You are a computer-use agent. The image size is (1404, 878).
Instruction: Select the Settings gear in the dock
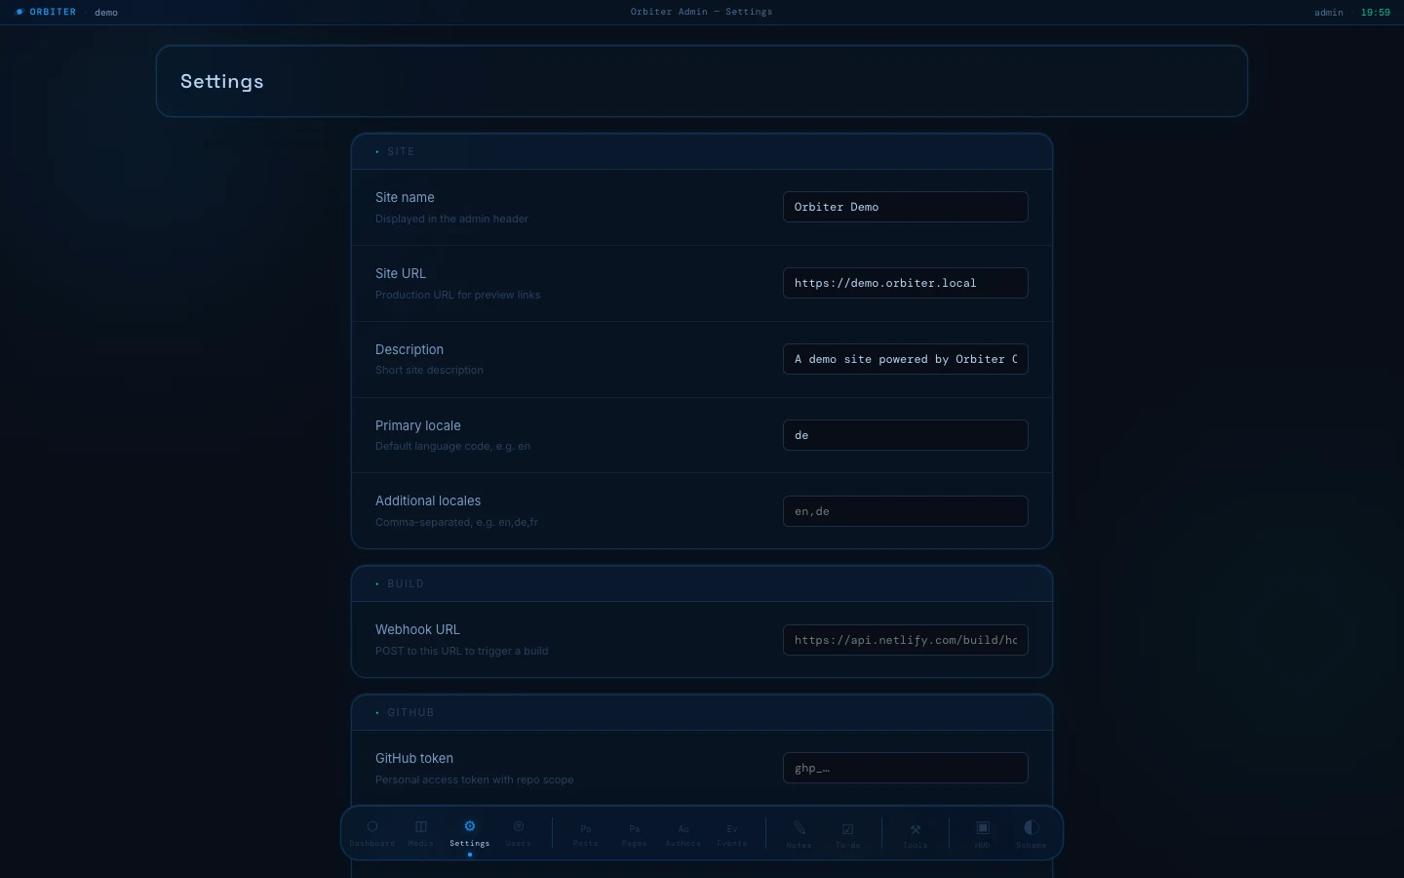(470, 833)
